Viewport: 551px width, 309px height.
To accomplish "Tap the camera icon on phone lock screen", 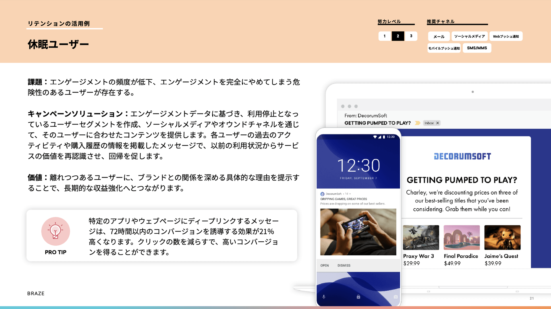I will pos(395,297).
